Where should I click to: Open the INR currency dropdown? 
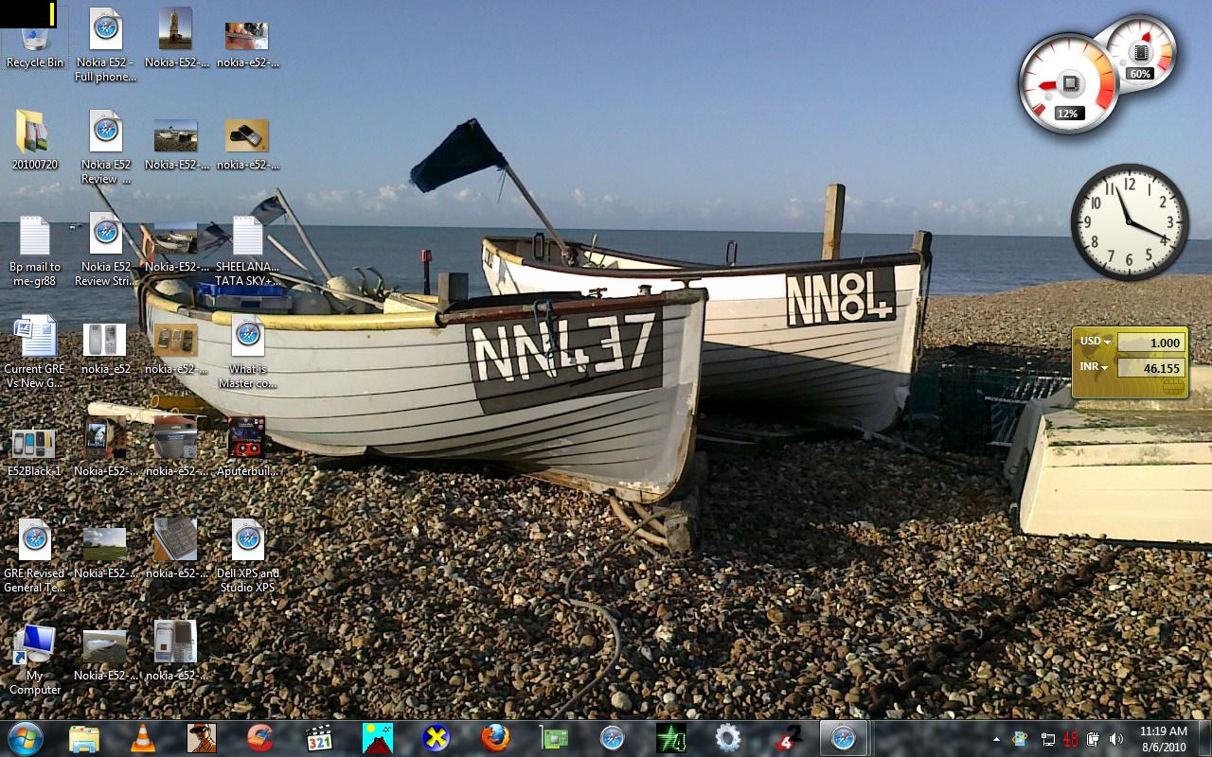[x=1094, y=367]
